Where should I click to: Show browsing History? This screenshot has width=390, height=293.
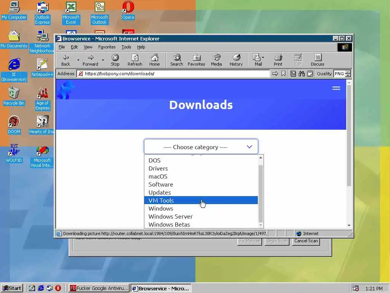pyautogui.click(x=236, y=60)
